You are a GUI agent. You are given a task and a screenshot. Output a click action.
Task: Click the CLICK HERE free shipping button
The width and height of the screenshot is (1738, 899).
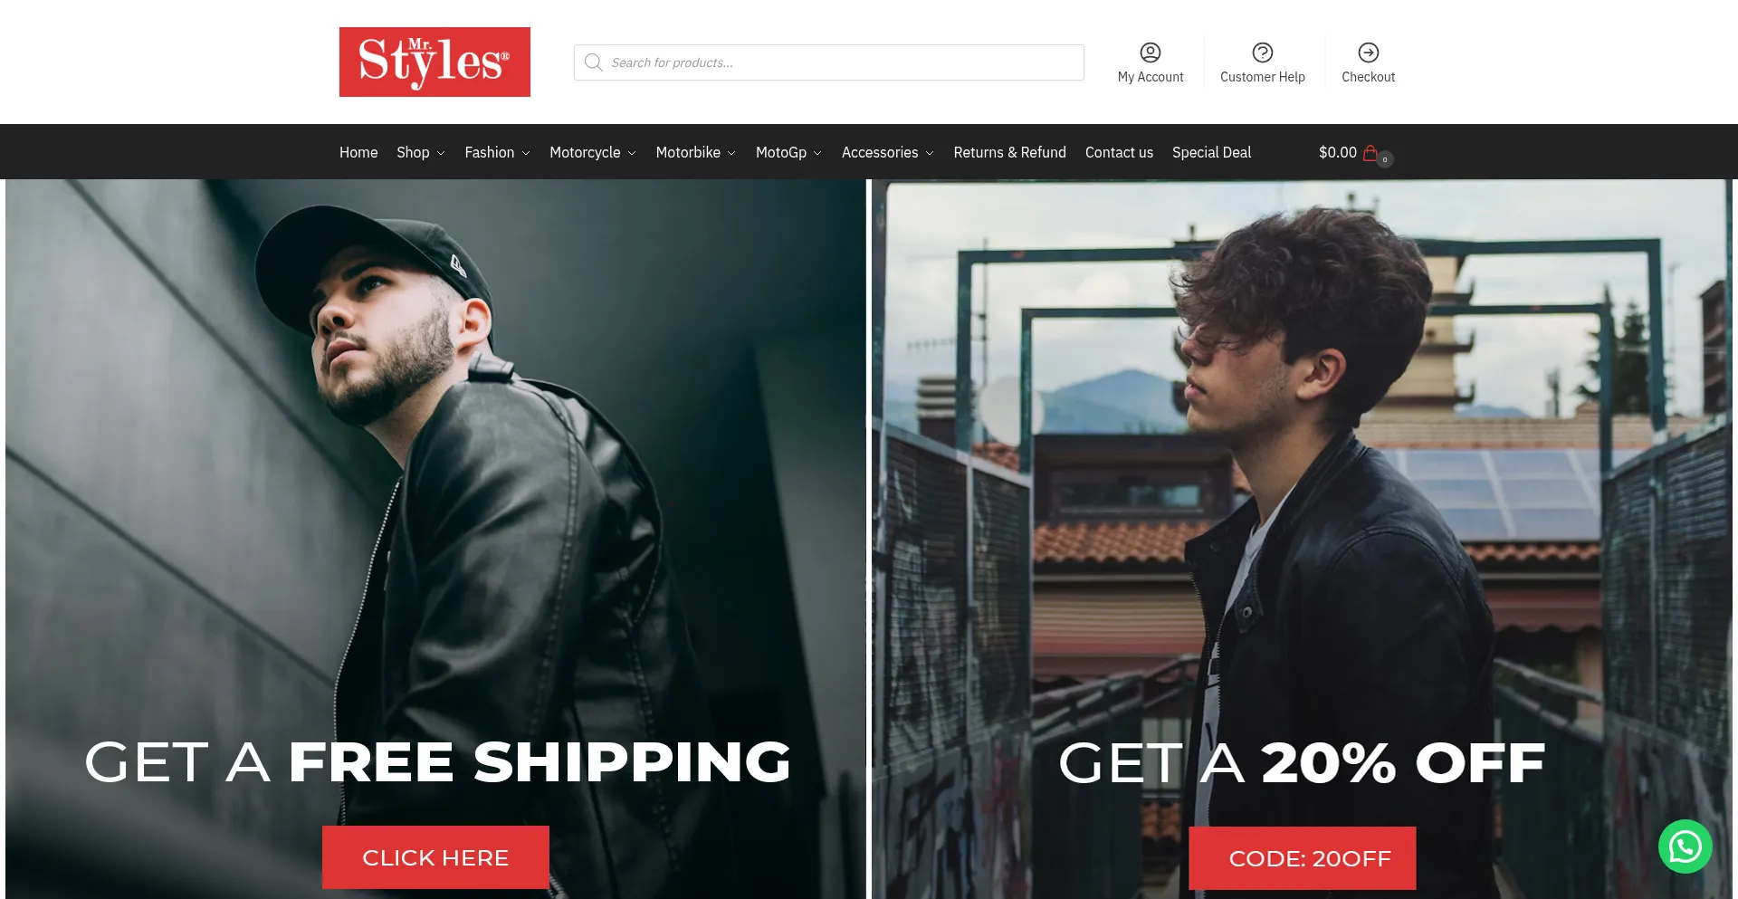[x=435, y=857]
